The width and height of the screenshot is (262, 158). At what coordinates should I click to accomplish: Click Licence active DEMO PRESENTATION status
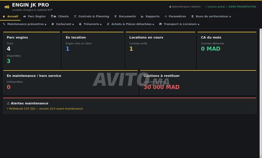point(230,7)
